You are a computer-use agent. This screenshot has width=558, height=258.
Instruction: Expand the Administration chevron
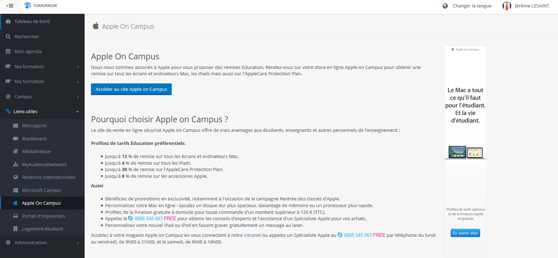[x=78, y=243]
